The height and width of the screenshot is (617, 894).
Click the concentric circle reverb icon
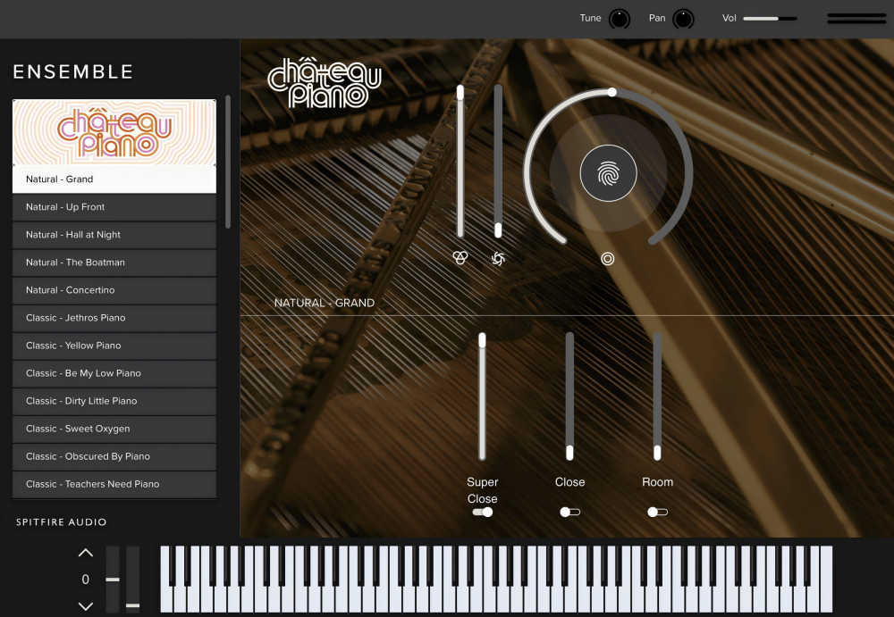(608, 259)
